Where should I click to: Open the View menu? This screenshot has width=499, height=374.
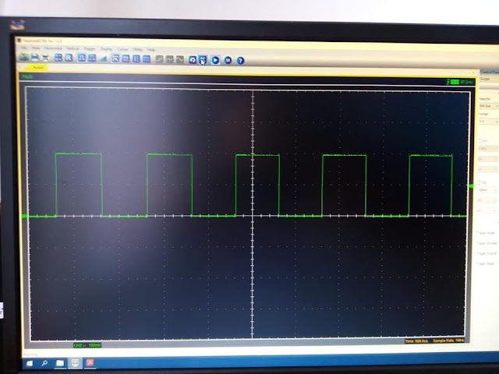click(x=36, y=48)
